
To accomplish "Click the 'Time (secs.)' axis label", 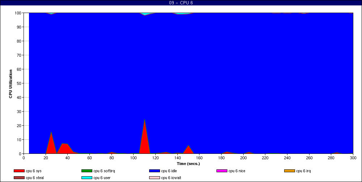I will 188,164.
